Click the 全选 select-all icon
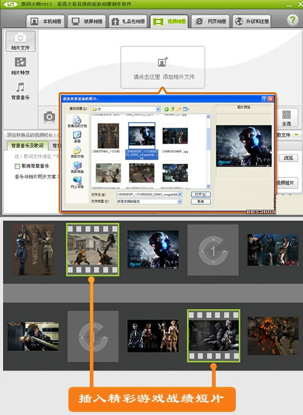303x415 pixels. (x=287, y=118)
